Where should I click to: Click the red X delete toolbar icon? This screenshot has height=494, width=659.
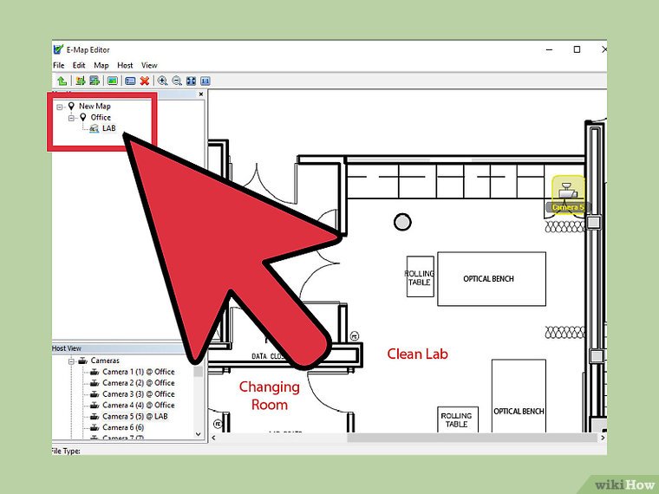(x=144, y=81)
